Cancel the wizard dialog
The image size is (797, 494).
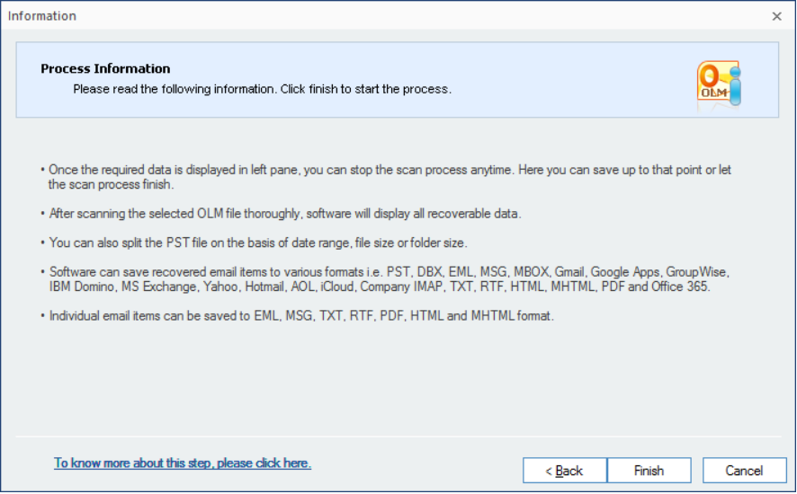click(745, 471)
